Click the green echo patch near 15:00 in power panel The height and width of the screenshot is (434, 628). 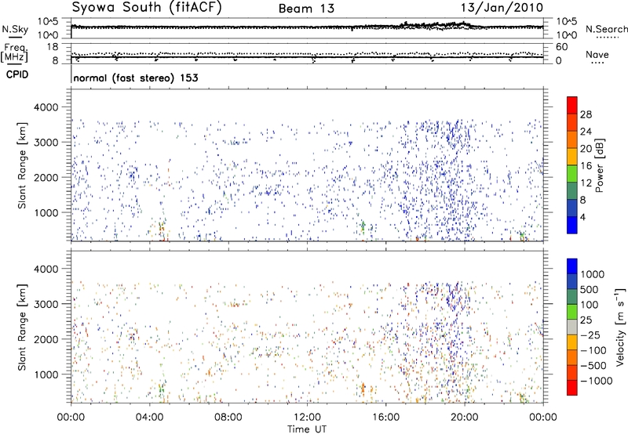coord(363,226)
